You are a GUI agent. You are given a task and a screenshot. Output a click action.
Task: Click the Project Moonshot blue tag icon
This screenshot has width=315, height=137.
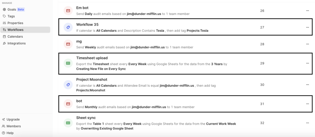(68, 85)
